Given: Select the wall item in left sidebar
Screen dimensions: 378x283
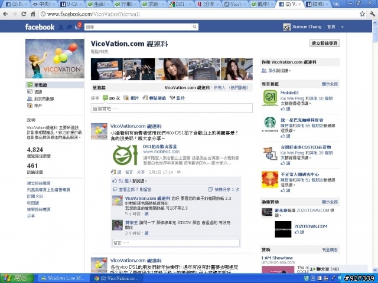Looking at the screenshot, I should click(x=55, y=85).
